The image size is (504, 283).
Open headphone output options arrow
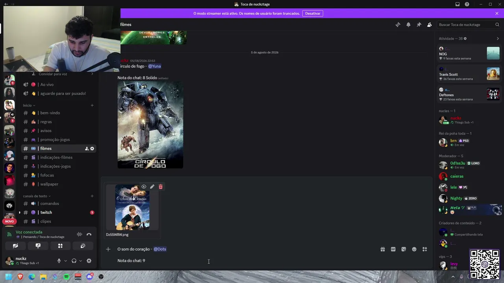click(x=80, y=261)
